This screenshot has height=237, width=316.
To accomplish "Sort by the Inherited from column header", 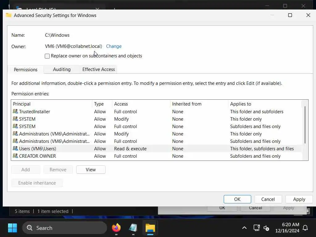I will (199, 104).
